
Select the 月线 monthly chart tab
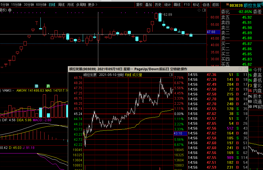(x=71, y=5)
